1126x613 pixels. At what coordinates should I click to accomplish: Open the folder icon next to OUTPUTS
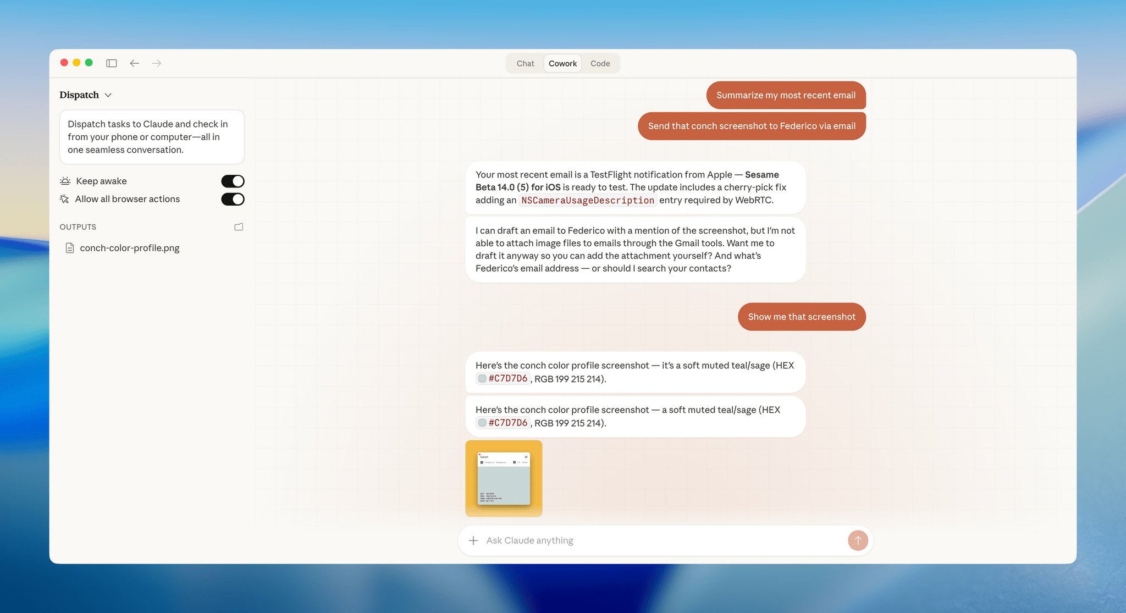(239, 226)
